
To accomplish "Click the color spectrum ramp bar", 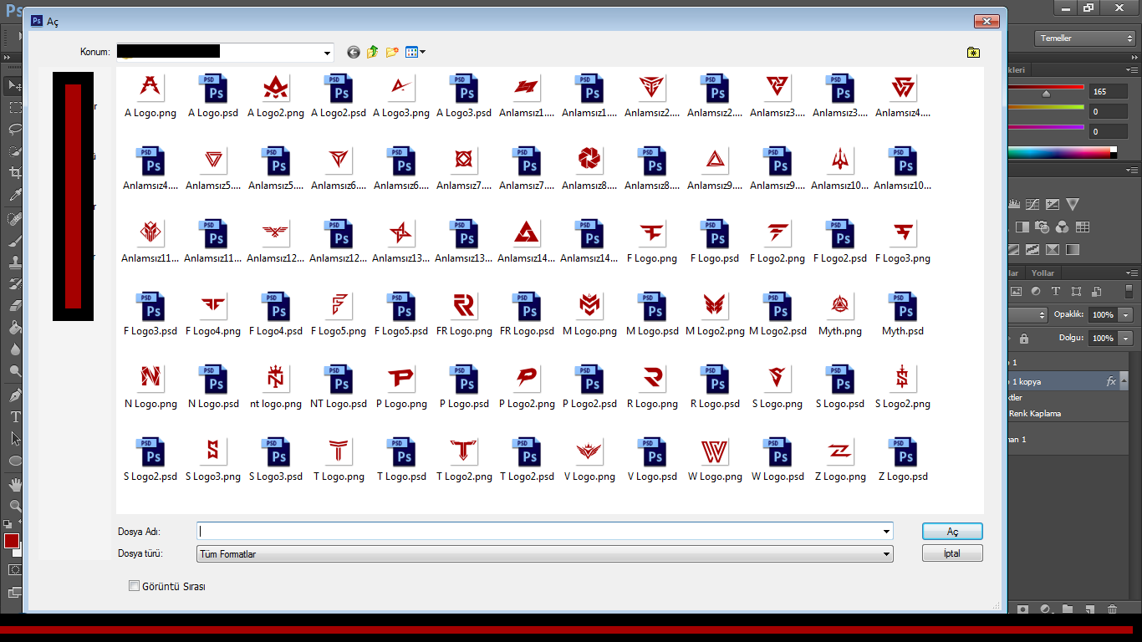I will click(x=1062, y=152).
